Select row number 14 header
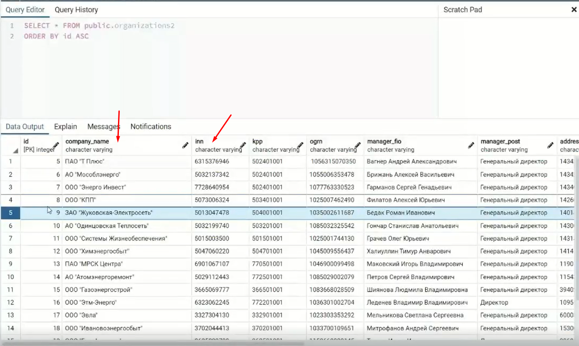 pos(10,328)
